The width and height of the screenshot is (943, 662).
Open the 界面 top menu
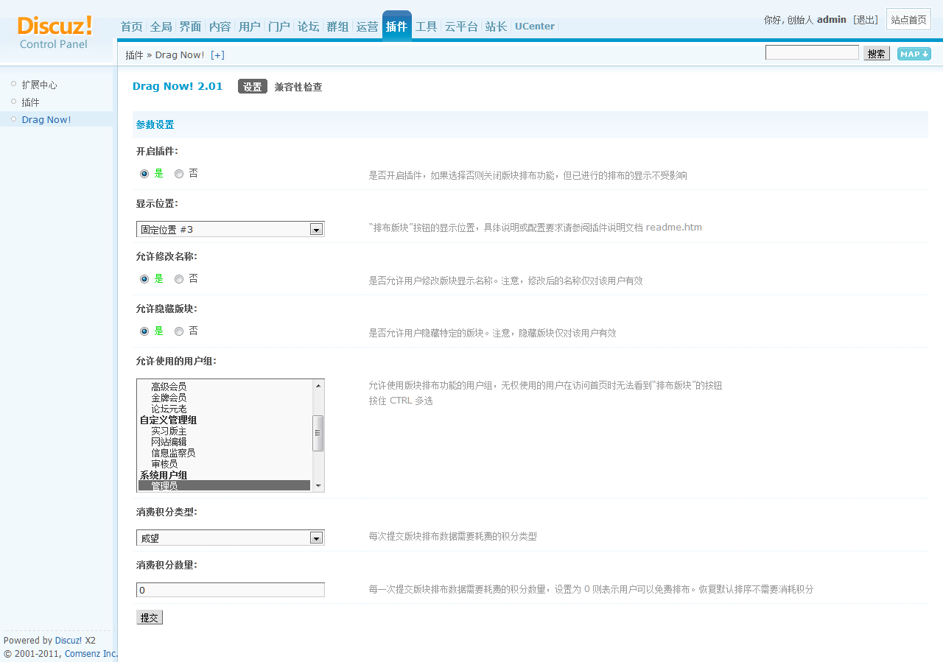click(x=190, y=27)
